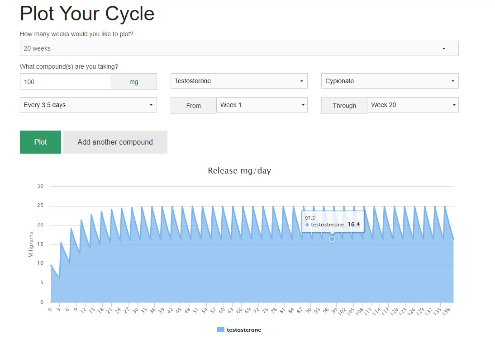The image size is (495, 338).
Task: Click the "30" y-axis tick label
Action: click(40, 186)
